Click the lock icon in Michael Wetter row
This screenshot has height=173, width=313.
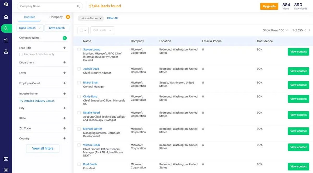(203, 129)
